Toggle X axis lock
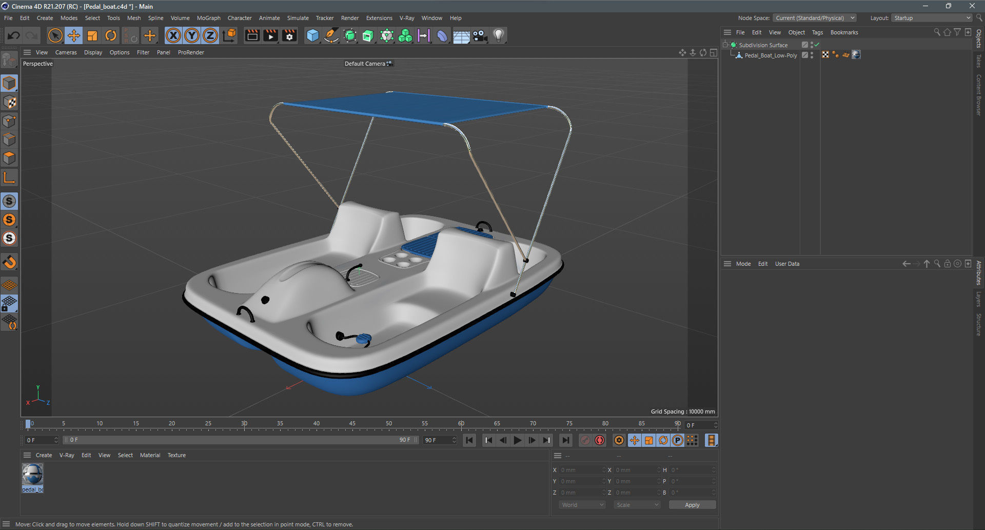Image resolution: width=985 pixels, height=530 pixels. click(173, 35)
